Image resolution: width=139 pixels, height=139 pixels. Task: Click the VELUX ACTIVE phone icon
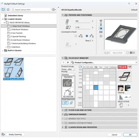(x=121, y=105)
